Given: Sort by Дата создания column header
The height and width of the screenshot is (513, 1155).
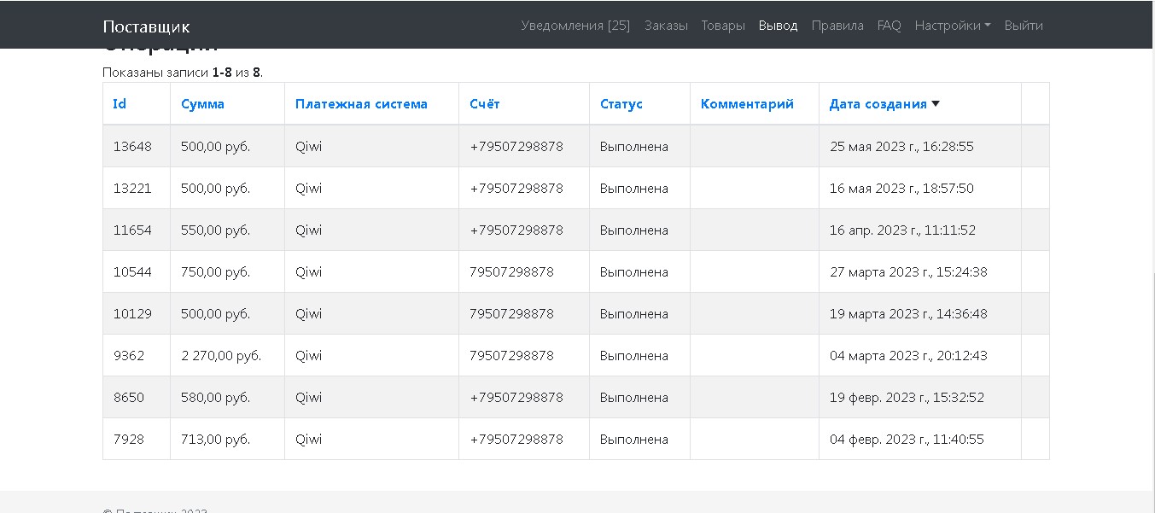Looking at the screenshot, I should click(878, 104).
